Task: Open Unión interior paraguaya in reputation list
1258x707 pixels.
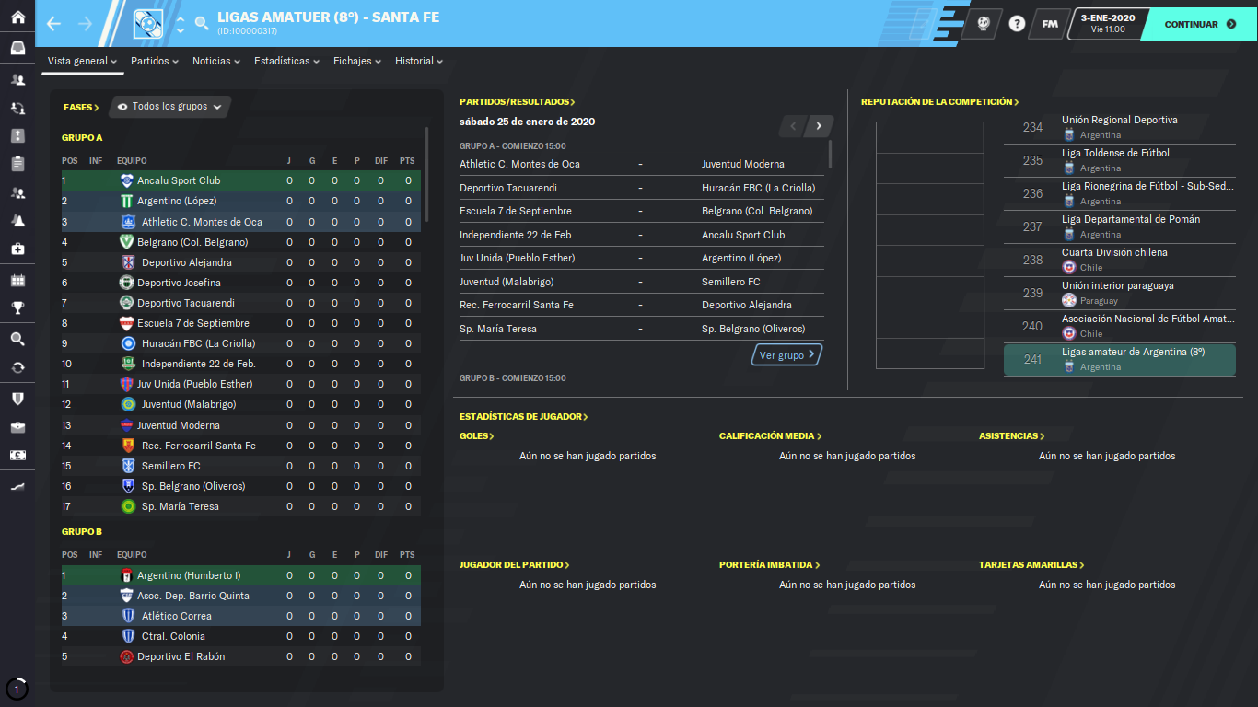Action: (x=1119, y=293)
